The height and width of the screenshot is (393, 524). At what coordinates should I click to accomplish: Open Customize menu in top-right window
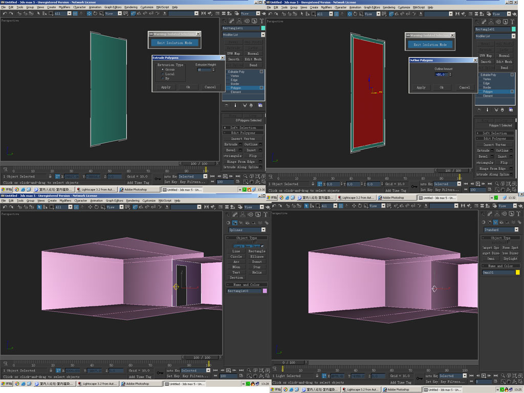[x=403, y=7]
